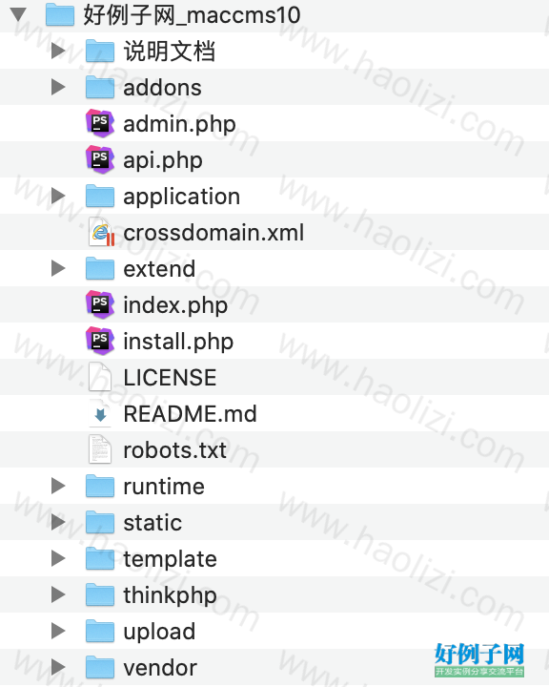549x687 pixels.
Task: Click the 好例子网 logo watermark
Action: (x=479, y=660)
